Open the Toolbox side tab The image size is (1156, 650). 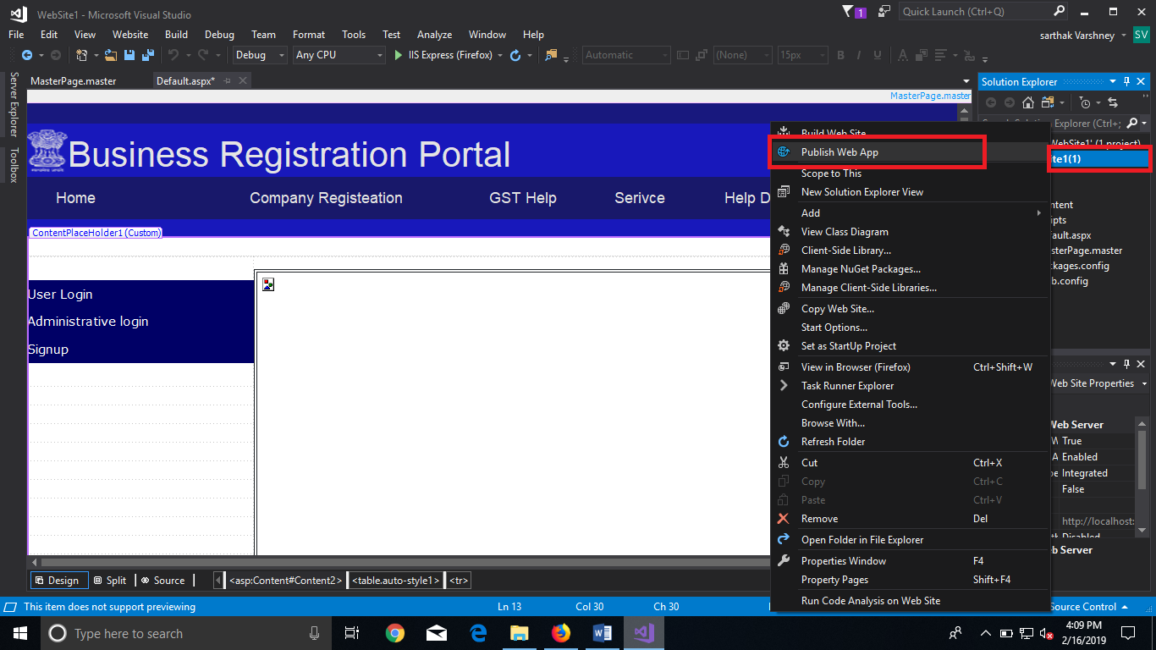coord(13,165)
